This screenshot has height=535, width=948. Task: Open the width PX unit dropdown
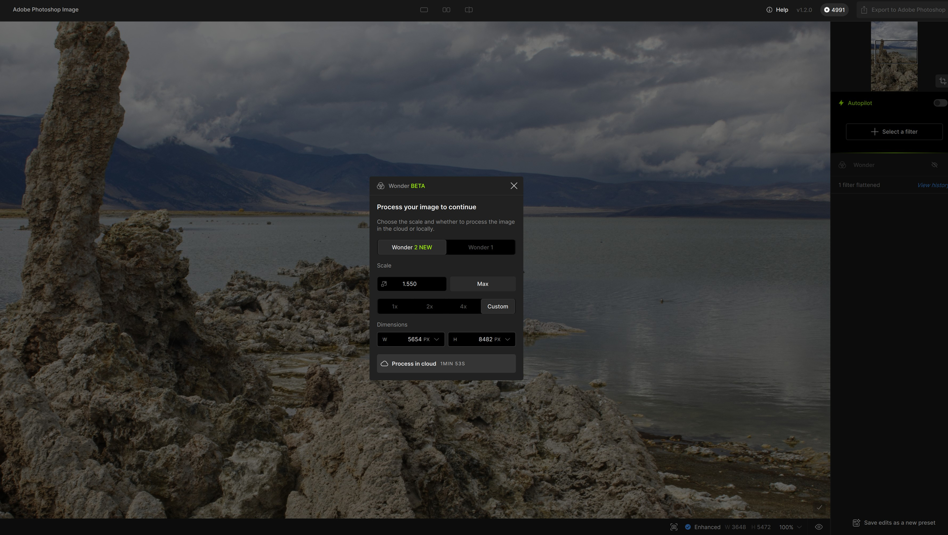tap(436, 339)
